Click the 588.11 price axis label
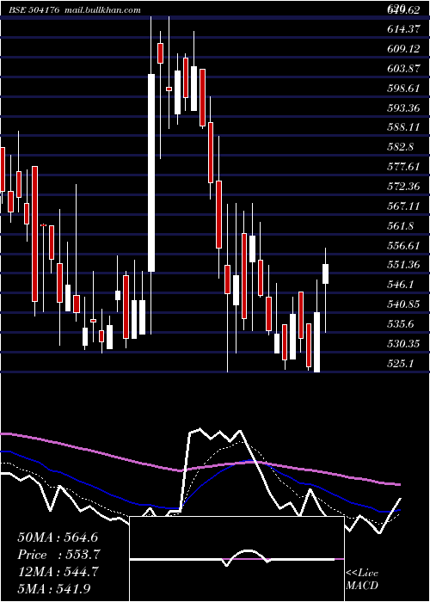The height and width of the screenshot is (602, 430). tap(403, 127)
